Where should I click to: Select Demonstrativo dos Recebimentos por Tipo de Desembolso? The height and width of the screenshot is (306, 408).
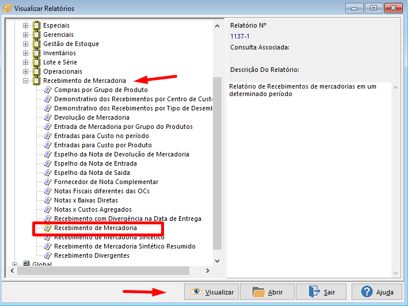pyautogui.click(x=133, y=108)
